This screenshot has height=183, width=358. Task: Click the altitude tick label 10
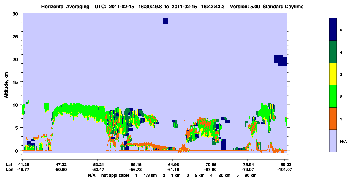(16, 105)
